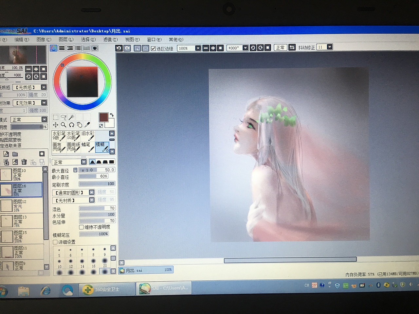The height and width of the screenshot is (314, 419).
Task: Open the 编辑 menu
Action: pos(22,40)
